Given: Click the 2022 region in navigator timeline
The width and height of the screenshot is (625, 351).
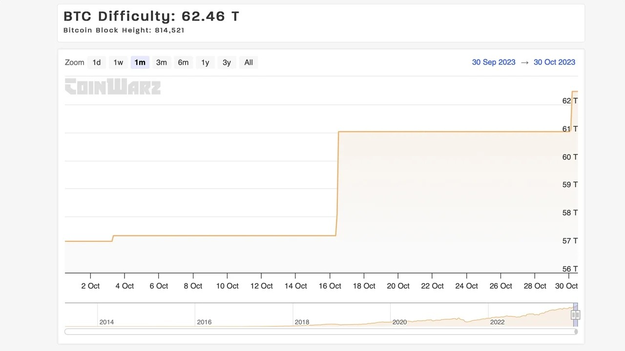Looking at the screenshot, I should (x=497, y=322).
